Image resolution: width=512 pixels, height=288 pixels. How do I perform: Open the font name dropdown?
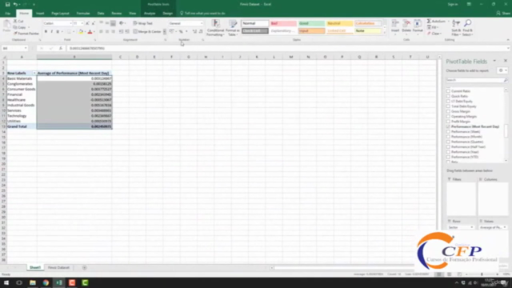(70, 23)
